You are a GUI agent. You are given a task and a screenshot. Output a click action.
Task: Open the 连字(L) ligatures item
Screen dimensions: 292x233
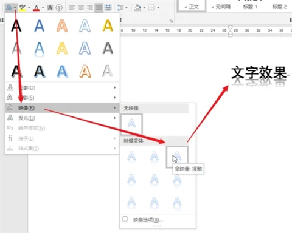click(x=62, y=138)
